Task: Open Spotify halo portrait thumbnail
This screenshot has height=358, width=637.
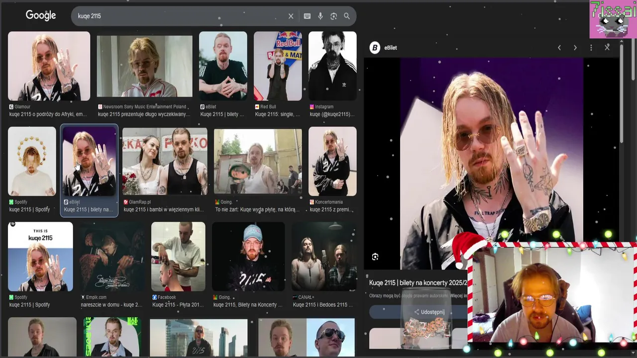Action: (32, 161)
